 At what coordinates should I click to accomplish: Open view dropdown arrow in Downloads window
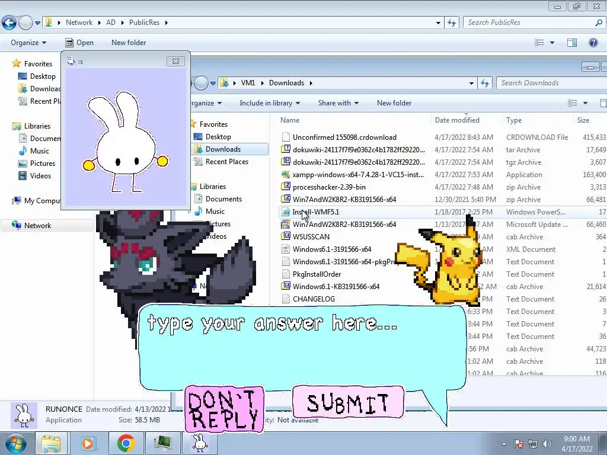(585, 103)
